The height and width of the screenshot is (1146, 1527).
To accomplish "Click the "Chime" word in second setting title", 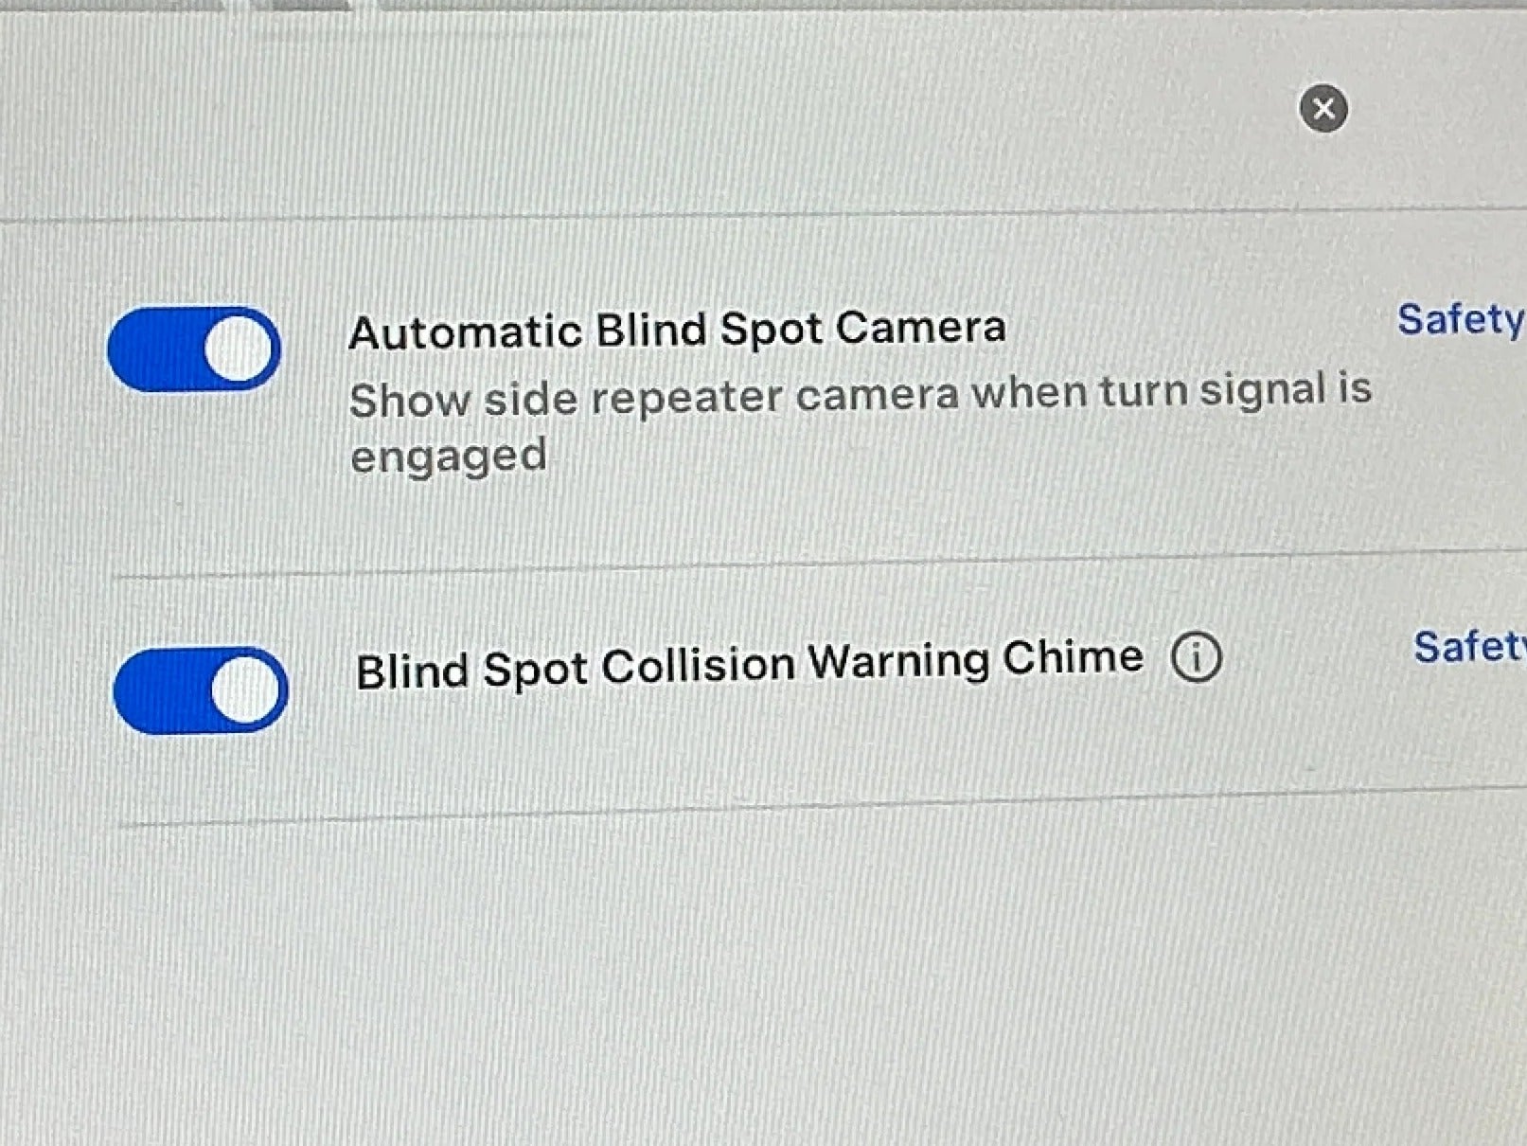I will pos(1073,657).
